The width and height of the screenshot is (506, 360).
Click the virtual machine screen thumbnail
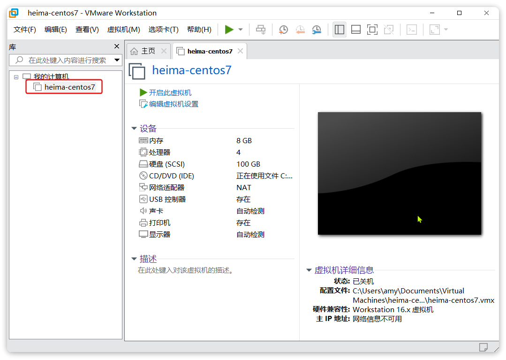click(x=399, y=173)
